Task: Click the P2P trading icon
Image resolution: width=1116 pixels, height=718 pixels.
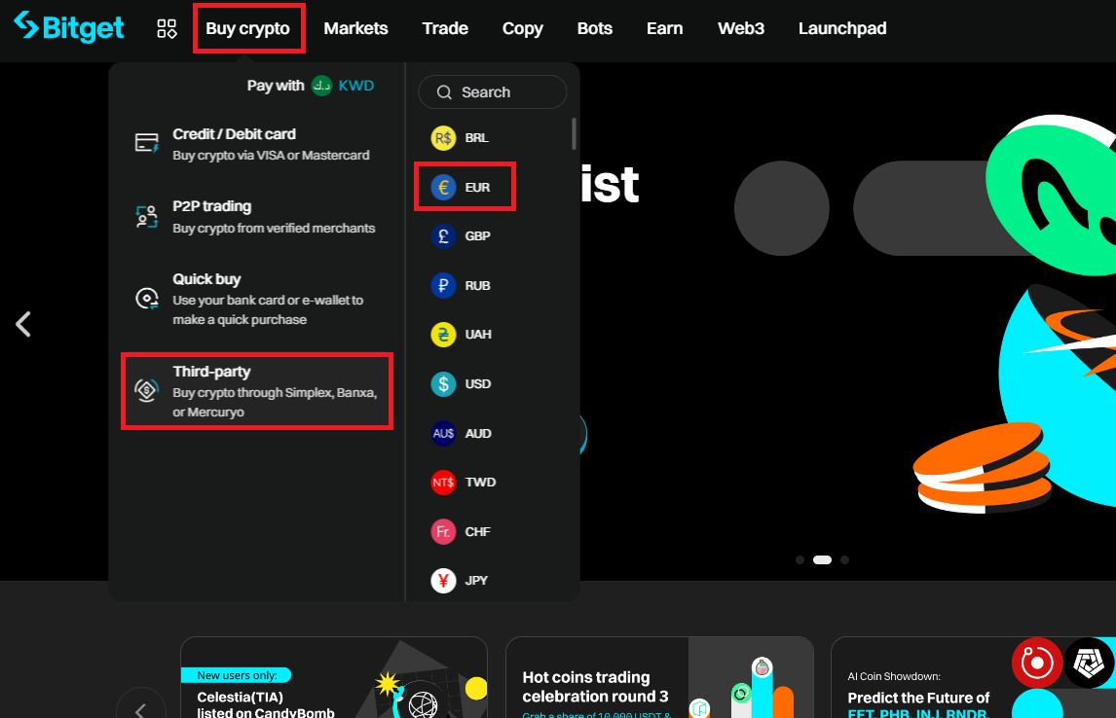Action: tap(147, 216)
